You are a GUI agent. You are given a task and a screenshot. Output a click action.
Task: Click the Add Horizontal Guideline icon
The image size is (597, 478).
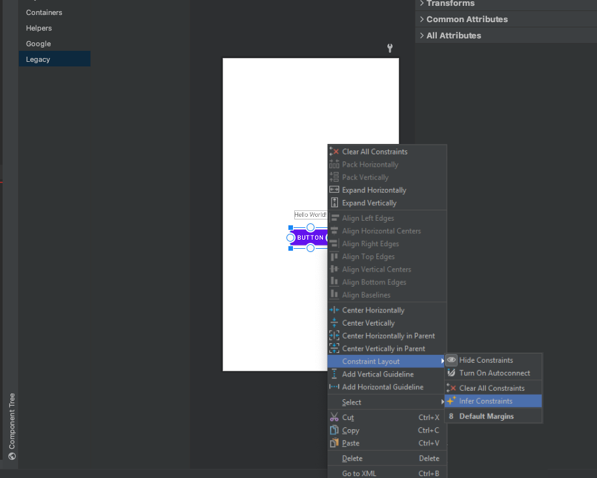tap(334, 387)
